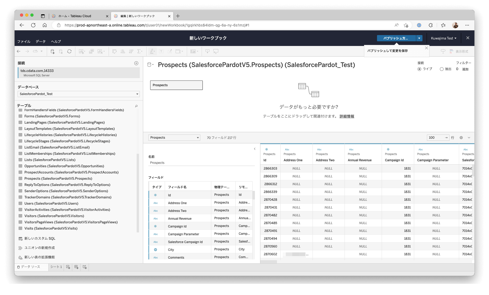Select the tds.cdata.com,14333 connection
Viewport: 489px width, 295px height.
pos(79,73)
